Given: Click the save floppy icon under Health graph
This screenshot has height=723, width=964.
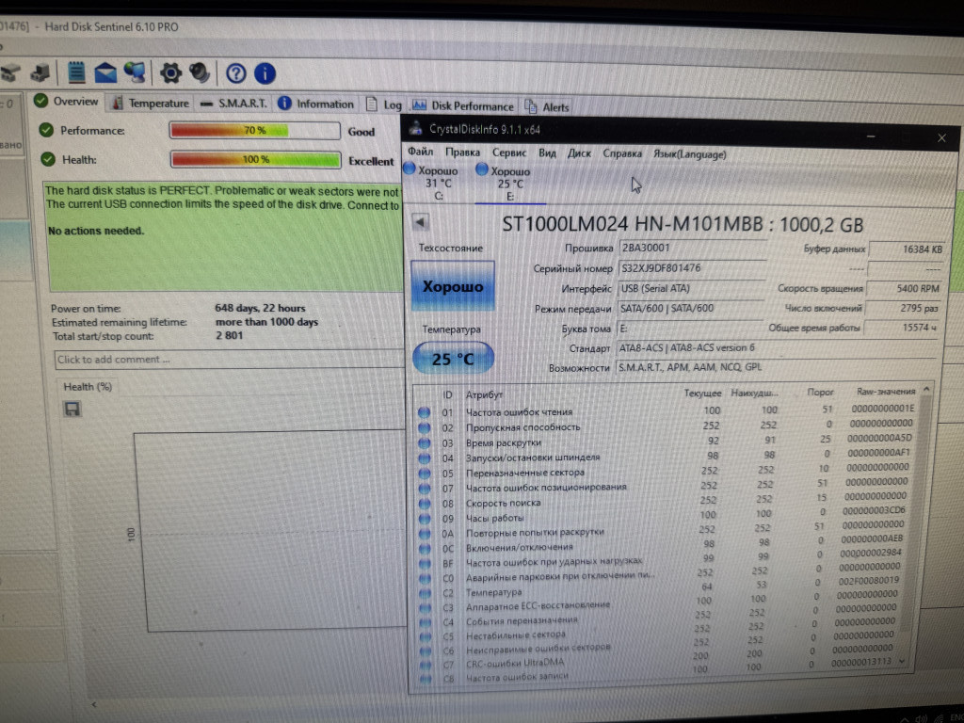Looking at the screenshot, I should pos(72,409).
